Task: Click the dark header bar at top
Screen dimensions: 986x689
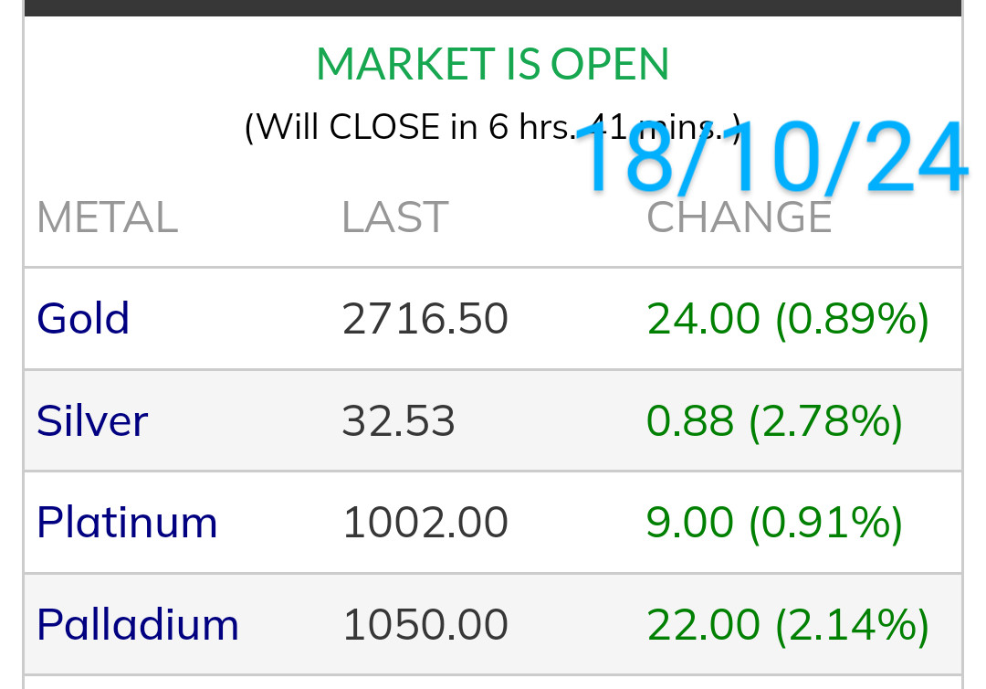Action: click(492, 7)
